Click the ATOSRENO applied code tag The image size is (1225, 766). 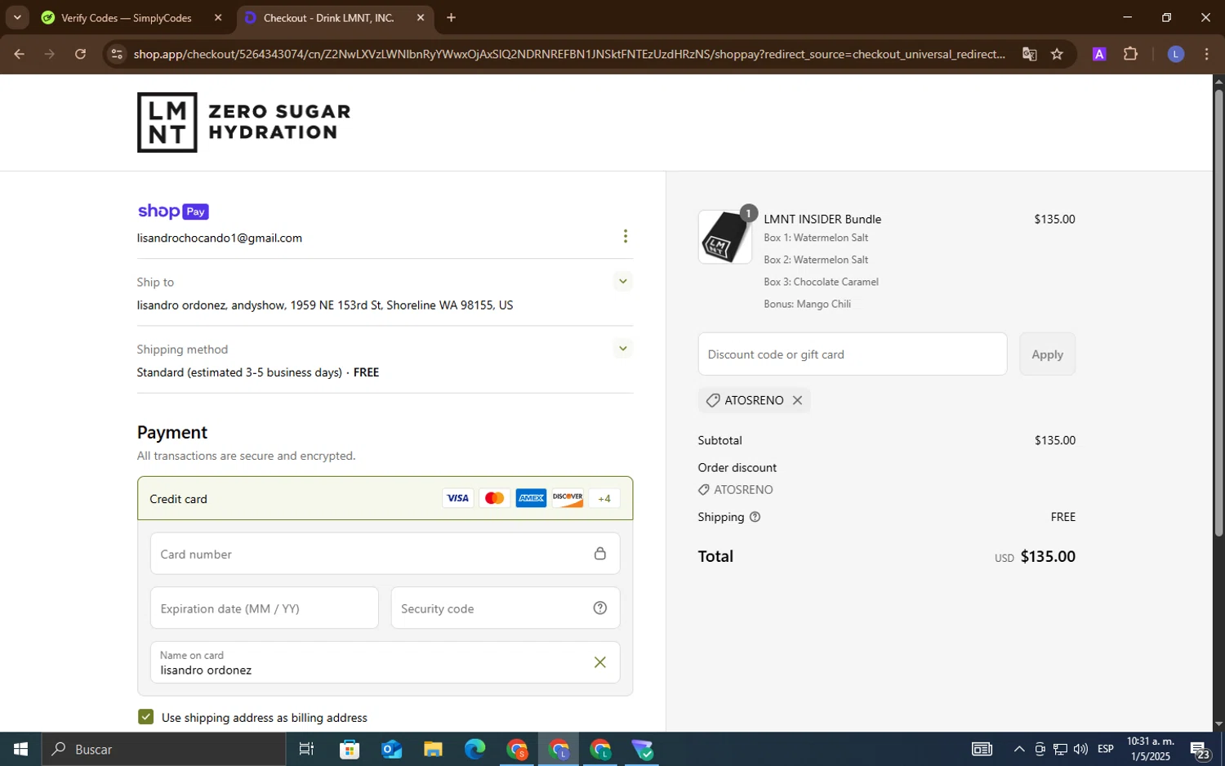point(754,400)
